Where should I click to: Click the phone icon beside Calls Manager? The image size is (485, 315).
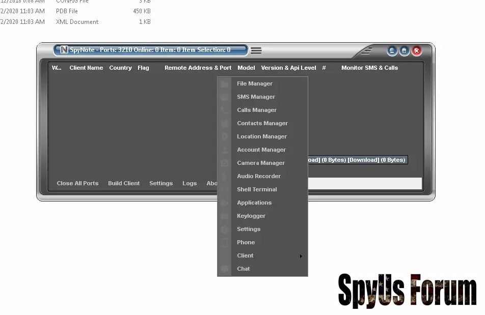(x=225, y=110)
